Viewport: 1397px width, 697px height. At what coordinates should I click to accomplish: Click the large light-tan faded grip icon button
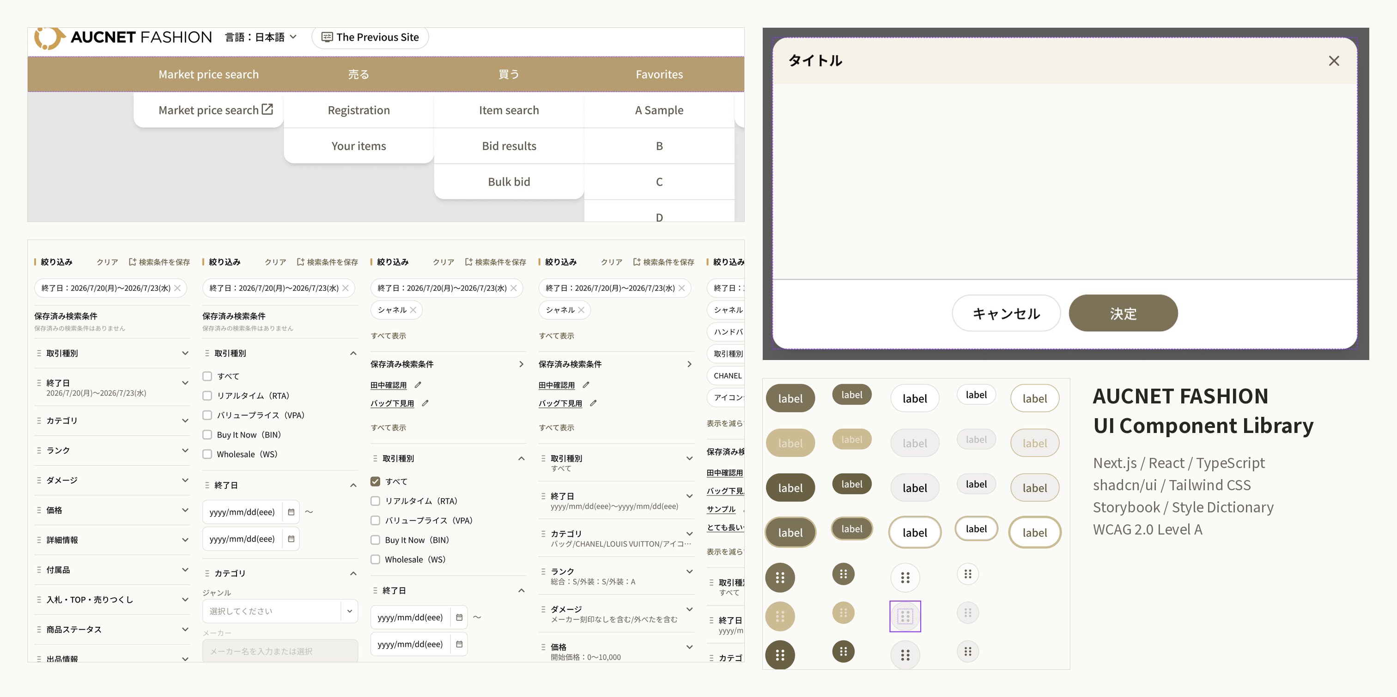(x=780, y=616)
